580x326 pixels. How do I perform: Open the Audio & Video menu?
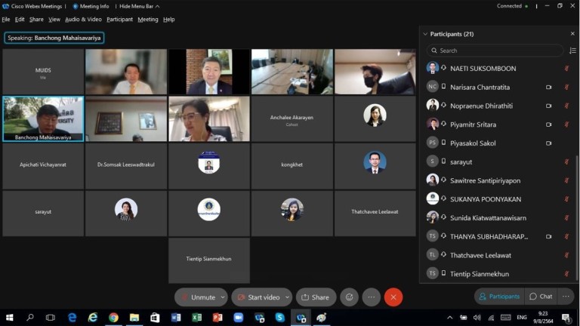pyautogui.click(x=83, y=20)
